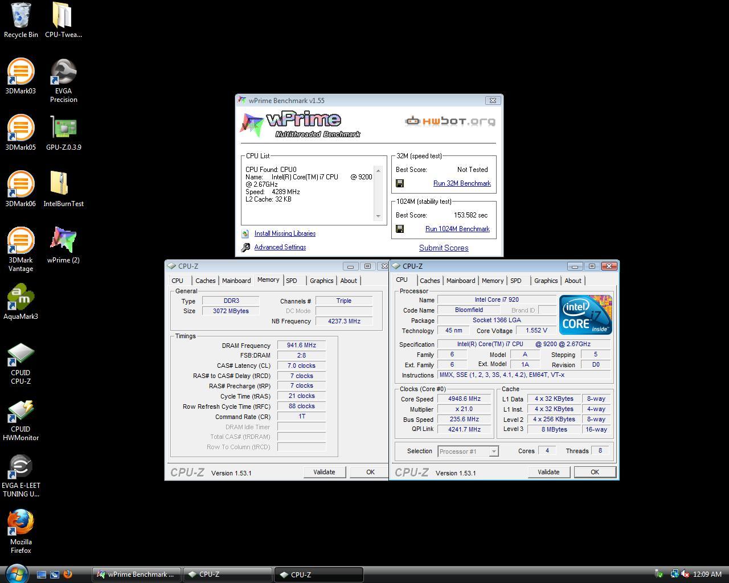Click OK button in left CPU-Z window
729x583 pixels.
click(370, 472)
